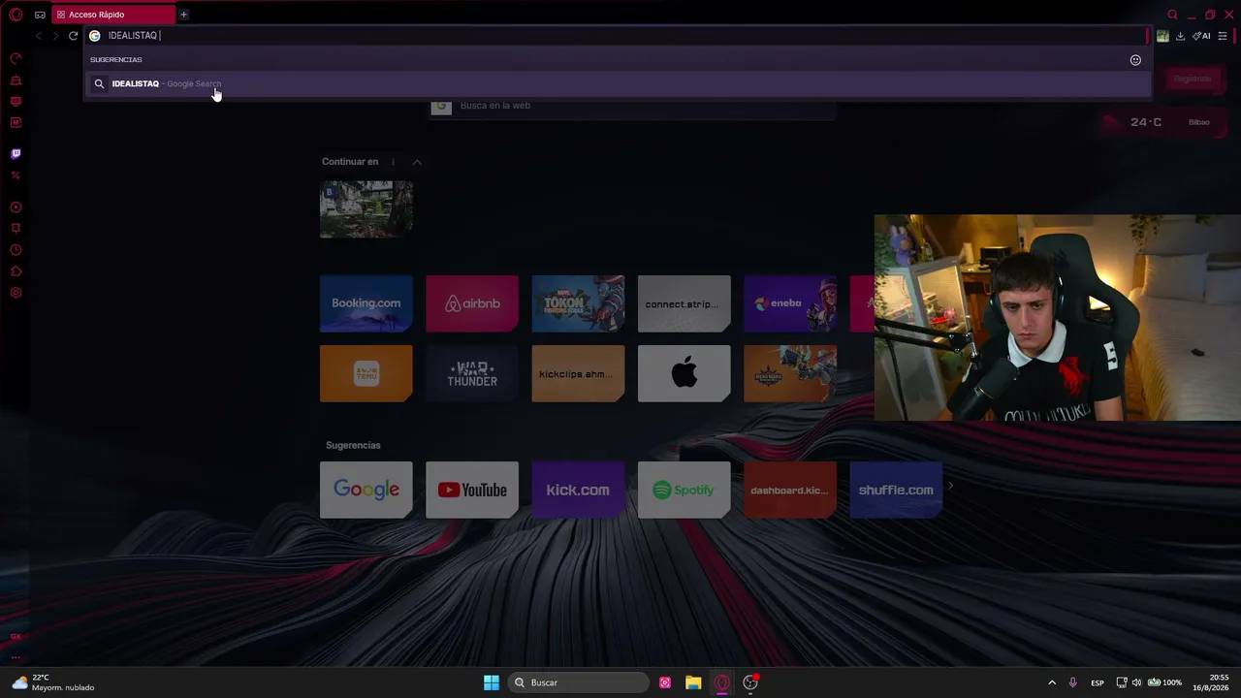The width and height of the screenshot is (1241, 698).
Task: Show more suggestions with the right arrow
Action: pos(950,486)
